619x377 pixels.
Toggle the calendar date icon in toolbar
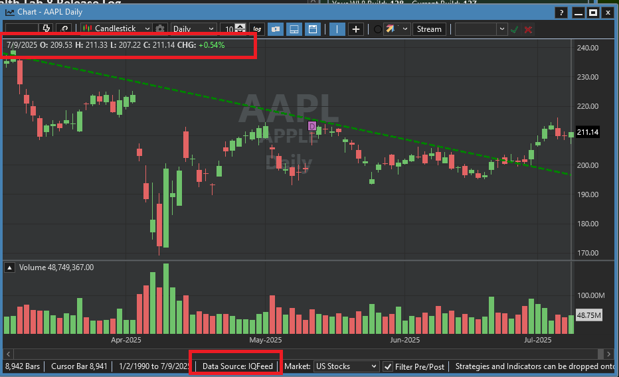pos(313,29)
